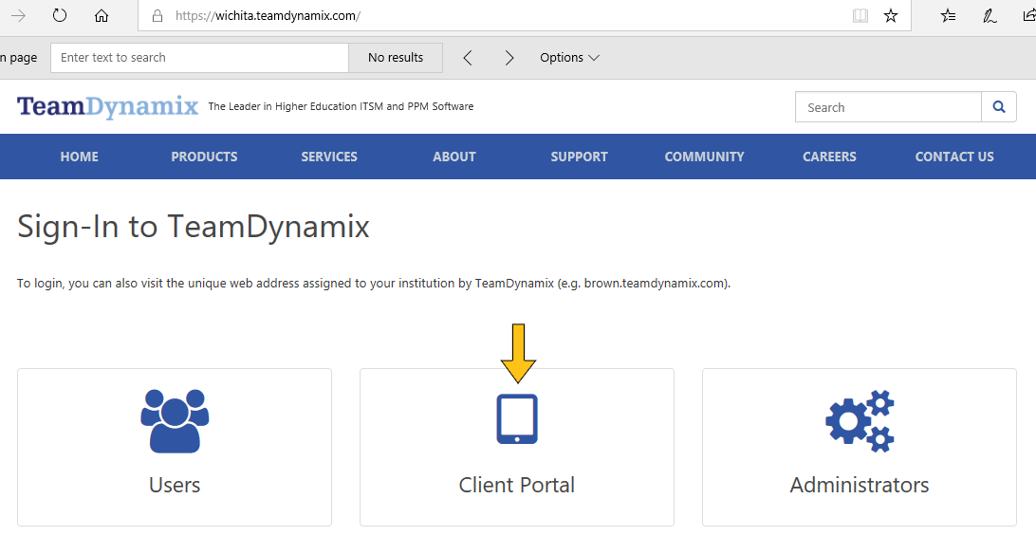Click the share icon in toolbar
The width and height of the screenshot is (1036, 554).
point(1029,16)
